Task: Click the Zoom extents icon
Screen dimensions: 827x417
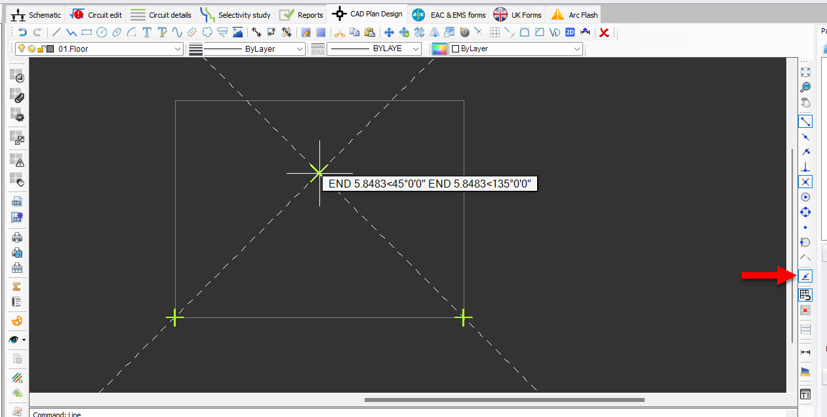Action: (x=806, y=72)
